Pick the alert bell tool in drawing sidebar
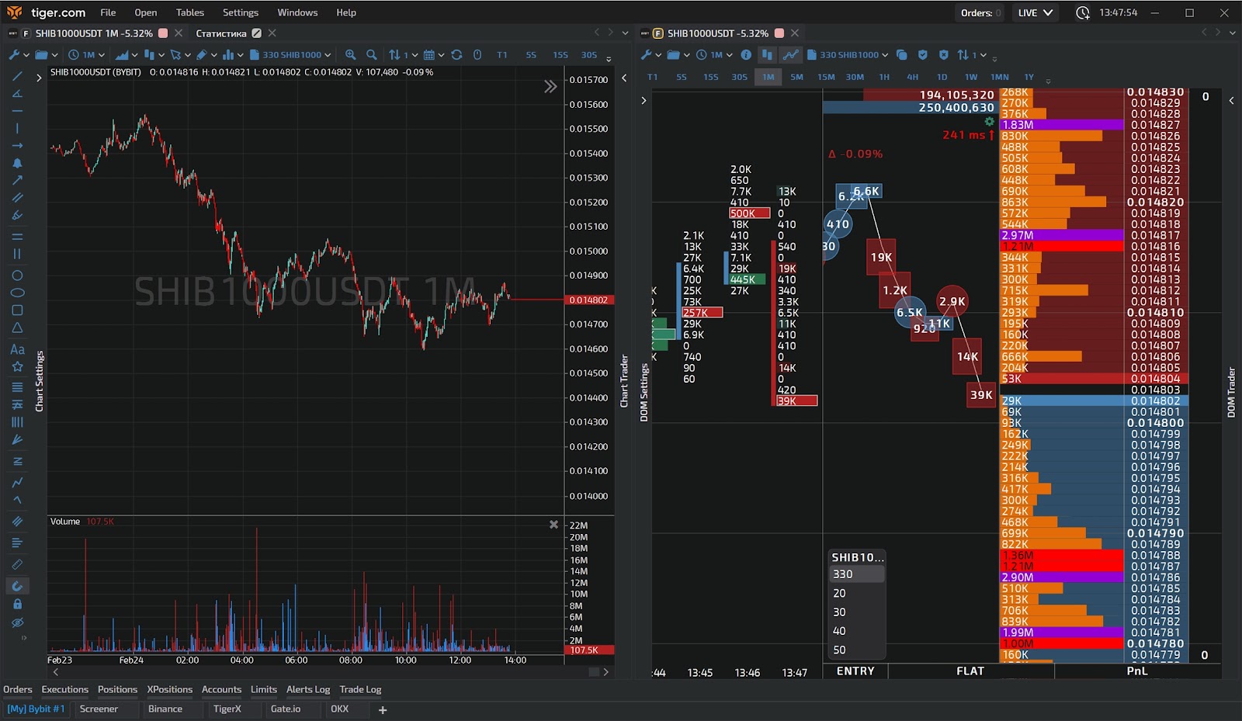 tap(17, 163)
